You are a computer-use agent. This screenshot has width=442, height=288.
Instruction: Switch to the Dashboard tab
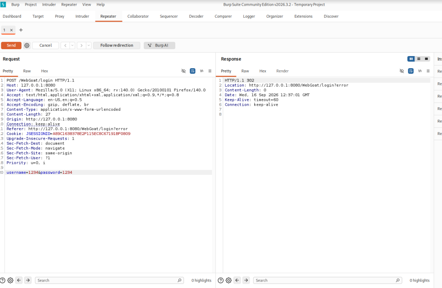(12, 16)
